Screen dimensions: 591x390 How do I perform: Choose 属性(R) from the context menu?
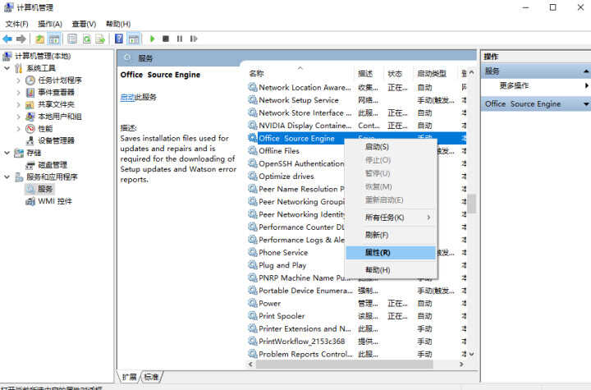tap(378, 253)
